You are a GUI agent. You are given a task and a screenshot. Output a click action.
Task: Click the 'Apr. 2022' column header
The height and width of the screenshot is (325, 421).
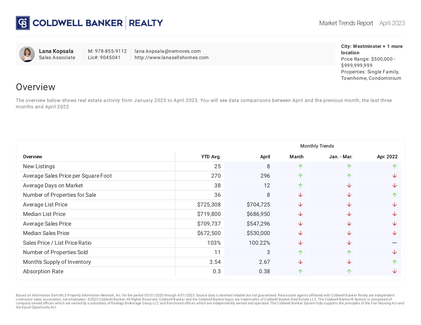click(x=387, y=157)
